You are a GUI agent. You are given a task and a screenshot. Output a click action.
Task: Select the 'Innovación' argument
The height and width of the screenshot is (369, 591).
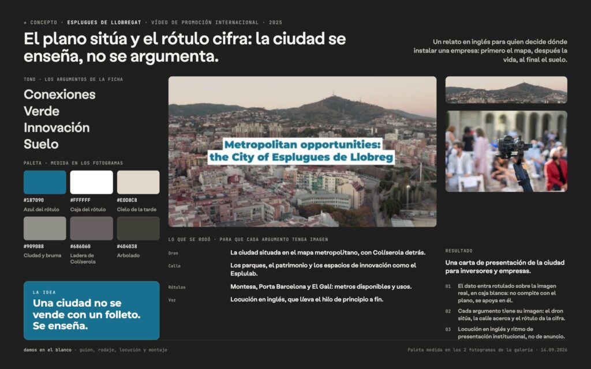coord(57,127)
